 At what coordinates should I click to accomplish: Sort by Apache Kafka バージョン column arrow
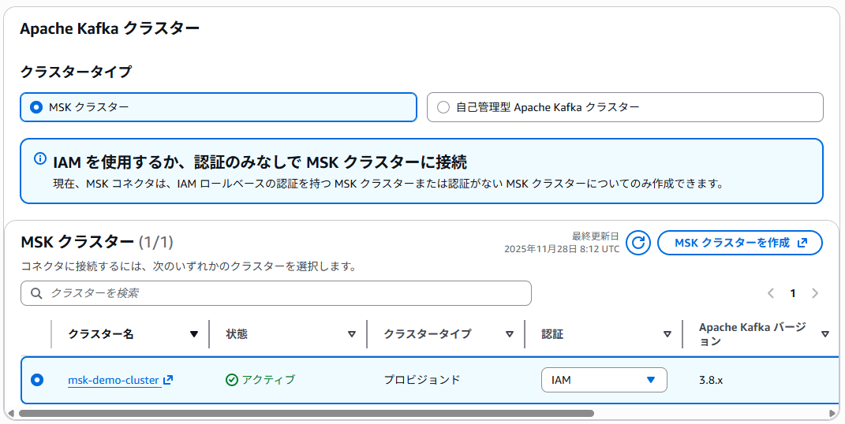point(825,334)
